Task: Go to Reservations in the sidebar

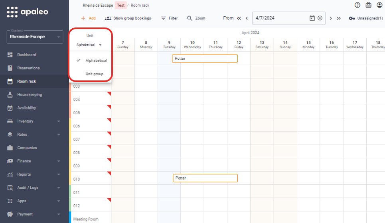Action: [x=28, y=68]
